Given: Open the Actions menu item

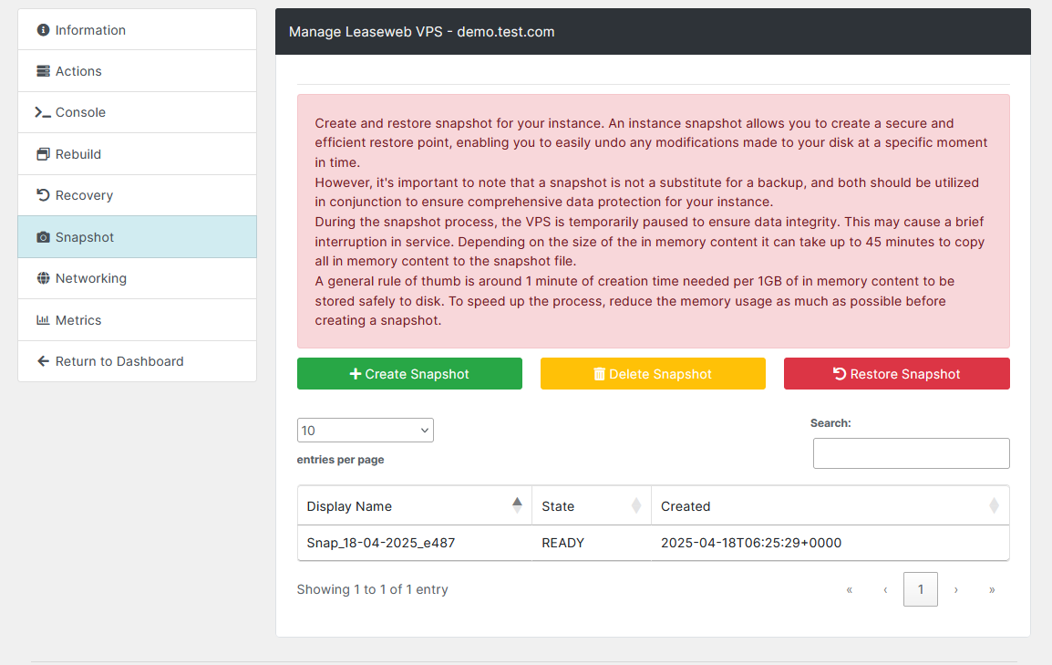Looking at the screenshot, I should tap(137, 71).
